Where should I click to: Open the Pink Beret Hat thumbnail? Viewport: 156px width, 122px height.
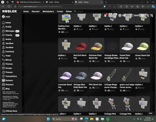[97, 75]
